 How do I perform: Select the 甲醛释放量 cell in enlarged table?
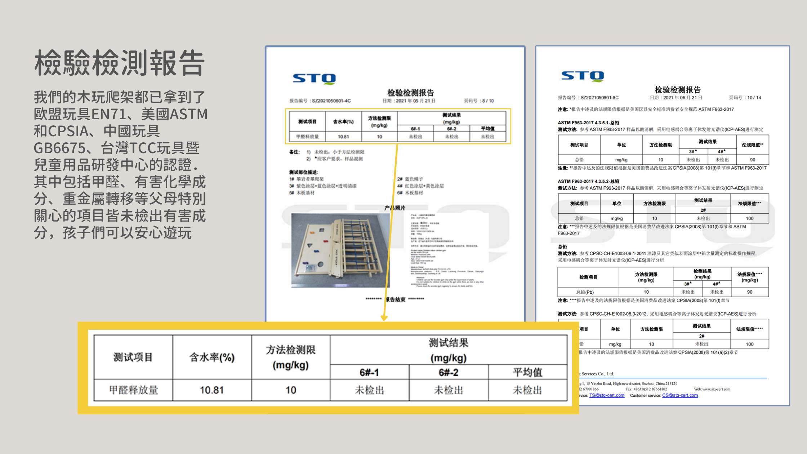tap(133, 390)
